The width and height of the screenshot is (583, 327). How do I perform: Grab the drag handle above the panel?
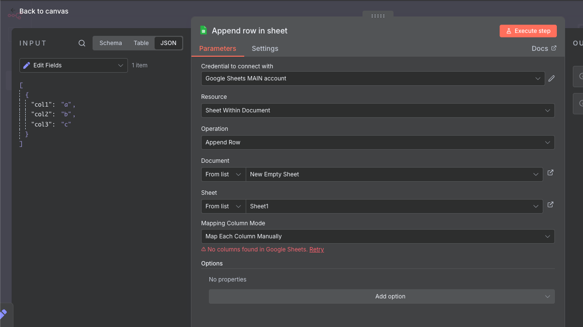click(x=378, y=16)
